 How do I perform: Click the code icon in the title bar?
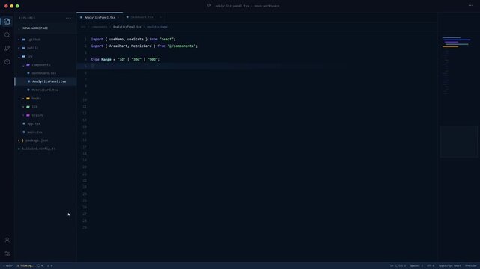coord(209,5)
